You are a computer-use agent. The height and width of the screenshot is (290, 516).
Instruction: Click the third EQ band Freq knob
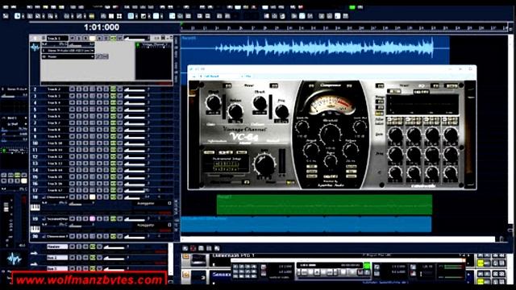coord(432,154)
